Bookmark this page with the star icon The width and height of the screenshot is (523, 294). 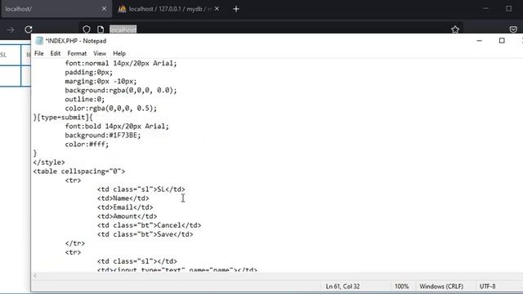(x=455, y=29)
